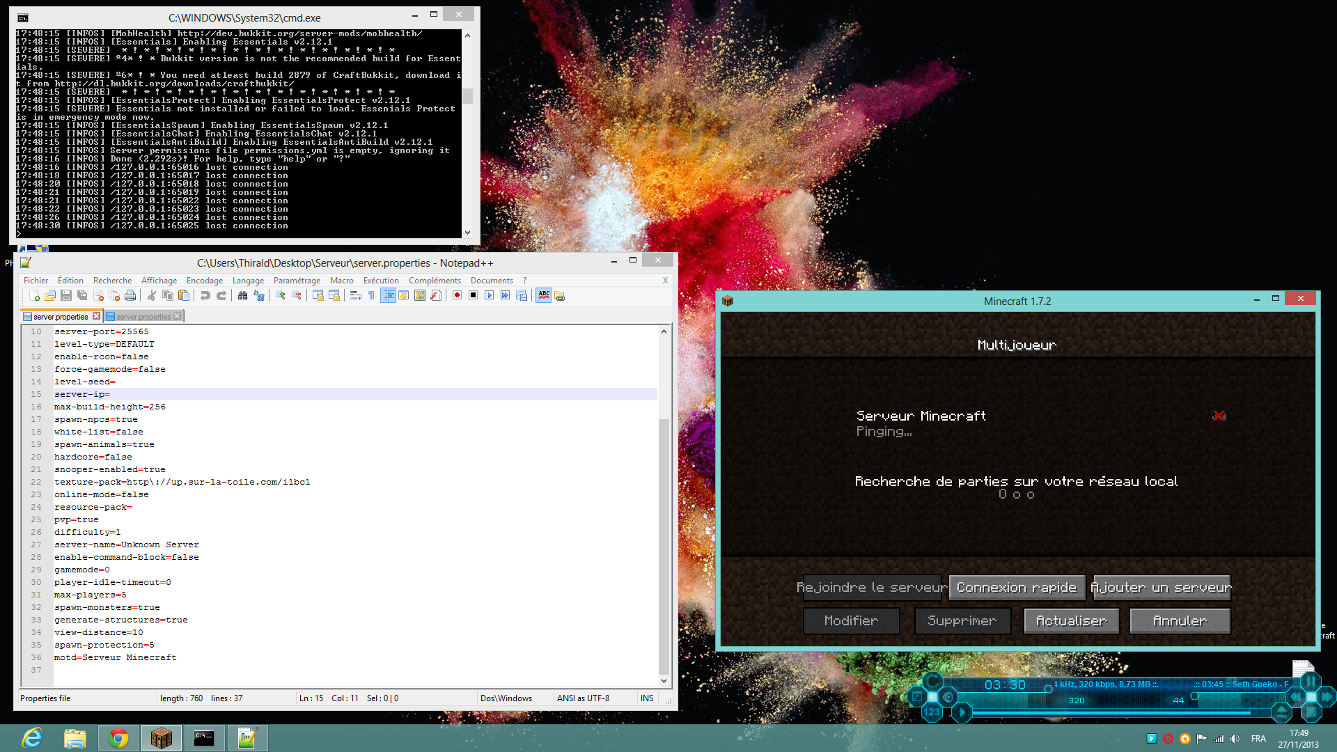Open the Encodage menu
Viewport: 1337px width, 752px height.
(205, 281)
